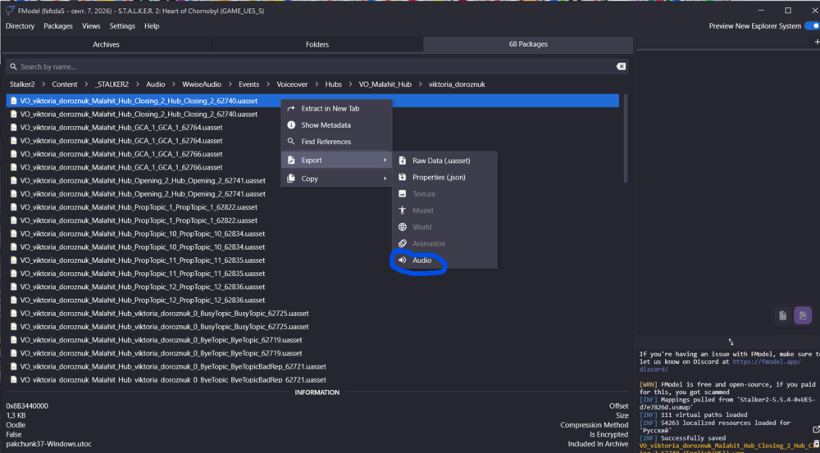Open the Export submenu
Viewport: 820px width, 453px height.
click(x=336, y=160)
